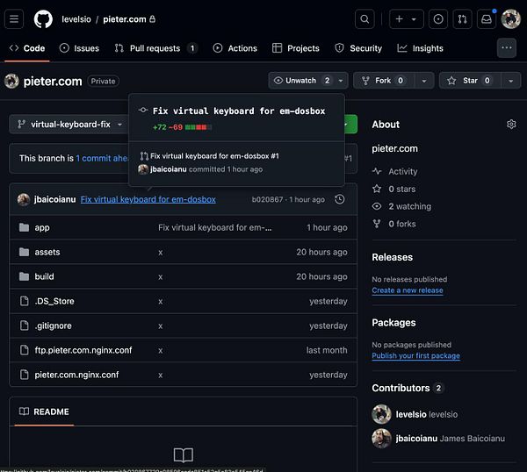527x472 pixels.
Task: Open the commit history clock icon
Action: pyautogui.click(x=340, y=199)
